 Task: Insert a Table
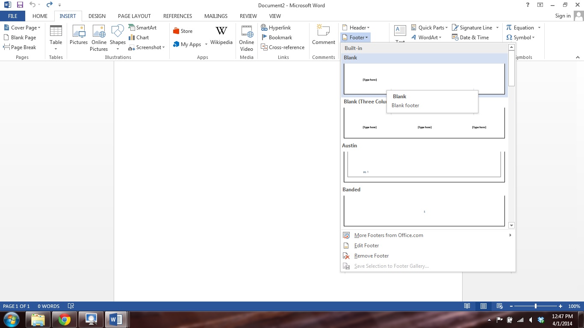point(56,38)
